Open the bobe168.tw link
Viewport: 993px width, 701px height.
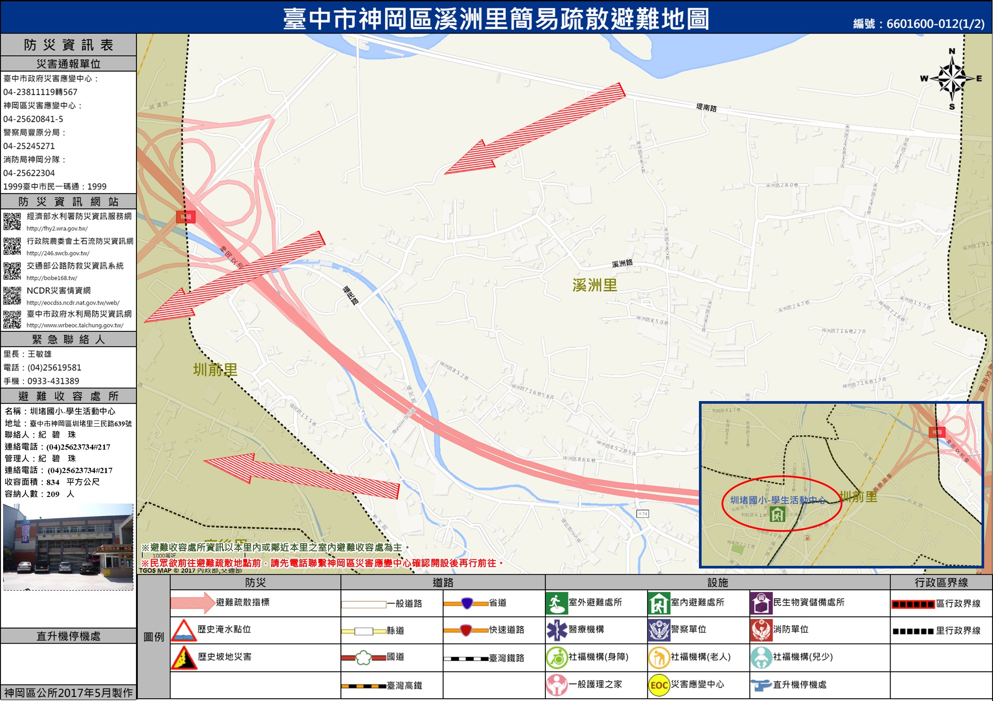(52, 278)
